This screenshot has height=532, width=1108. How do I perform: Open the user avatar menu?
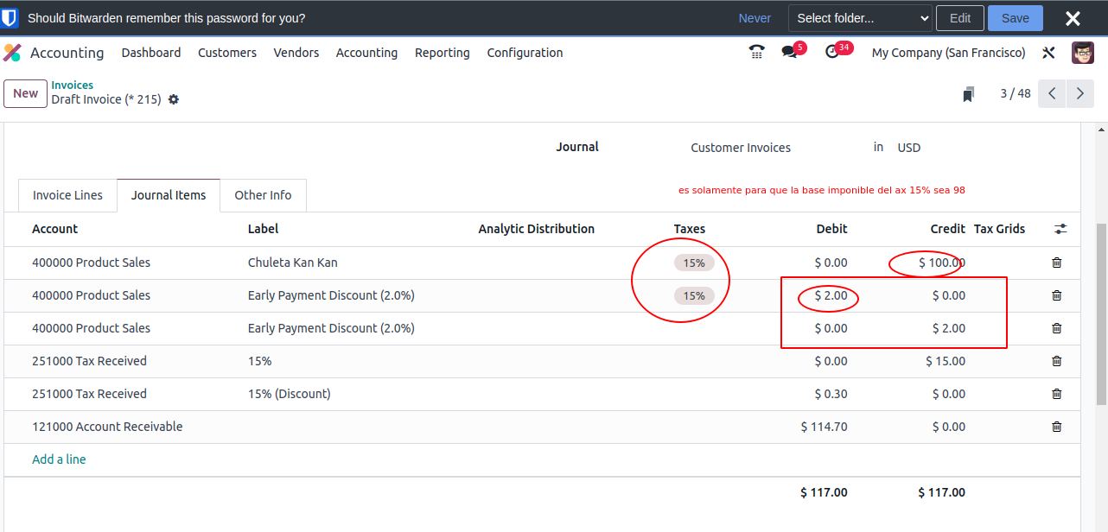click(x=1082, y=53)
